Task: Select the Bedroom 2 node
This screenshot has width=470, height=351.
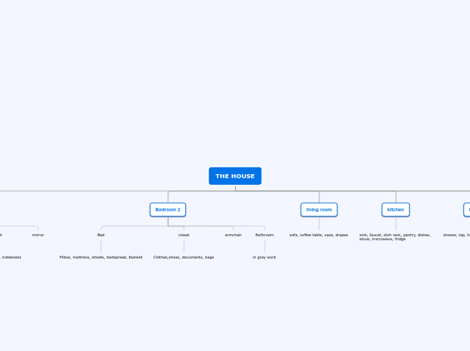Action: (167, 210)
